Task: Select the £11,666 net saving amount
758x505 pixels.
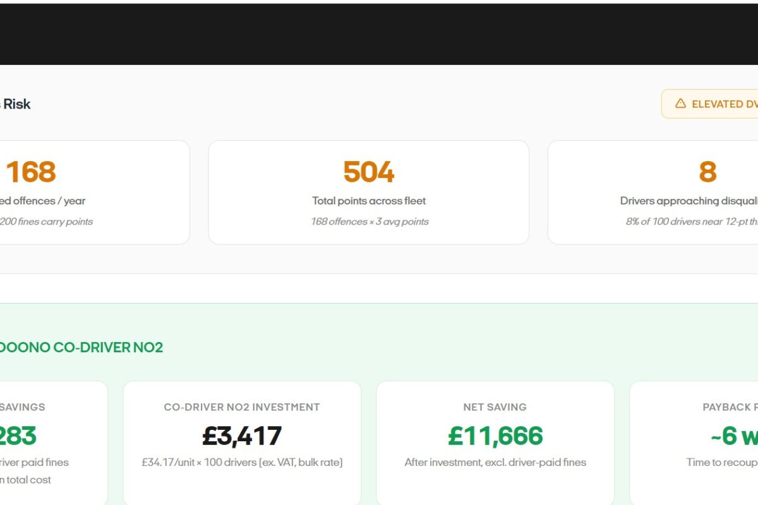Action: pos(495,436)
